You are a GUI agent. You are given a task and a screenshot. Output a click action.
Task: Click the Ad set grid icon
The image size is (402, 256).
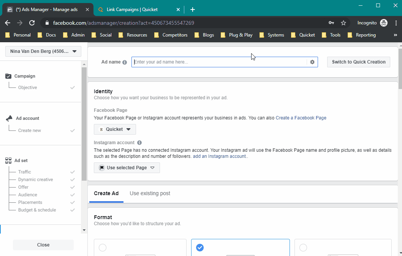coord(8,161)
